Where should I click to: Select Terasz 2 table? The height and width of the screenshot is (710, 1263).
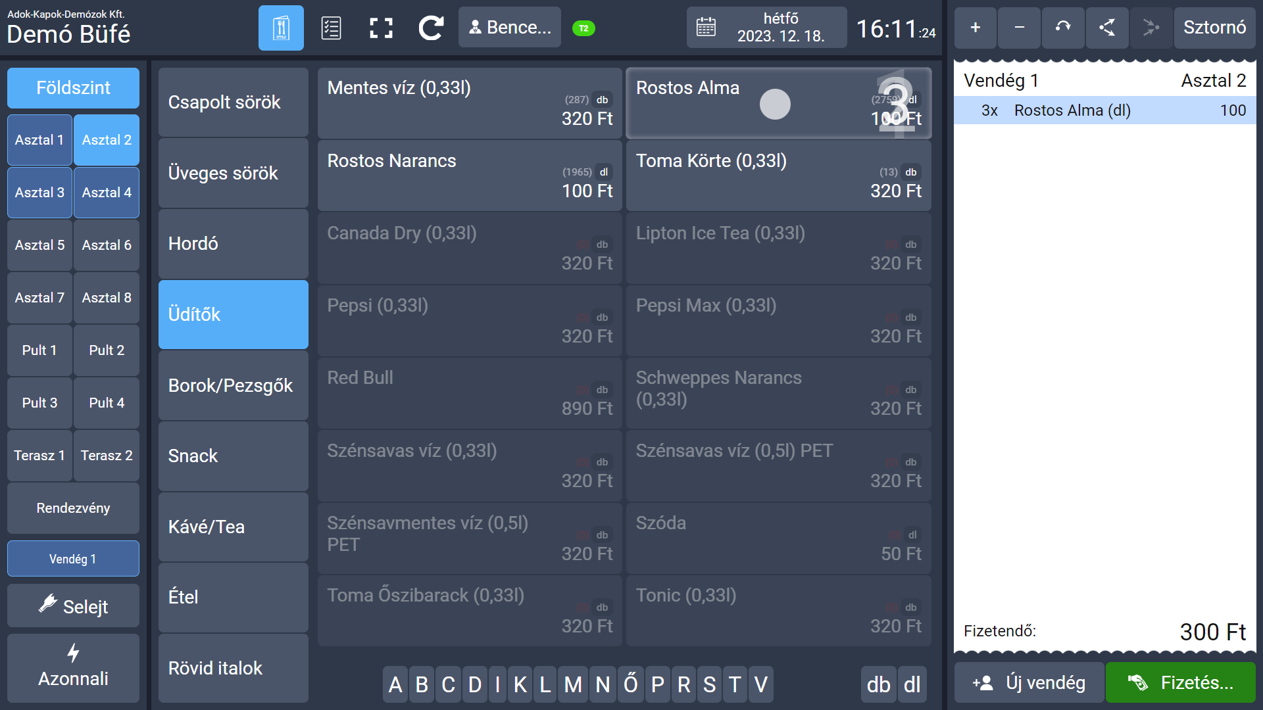[x=107, y=456]
